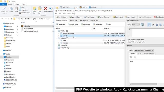Screen dimensions: 164x92
Task: Click Remote panel horizontal scrollbar
Action: (x=144, y=84)
